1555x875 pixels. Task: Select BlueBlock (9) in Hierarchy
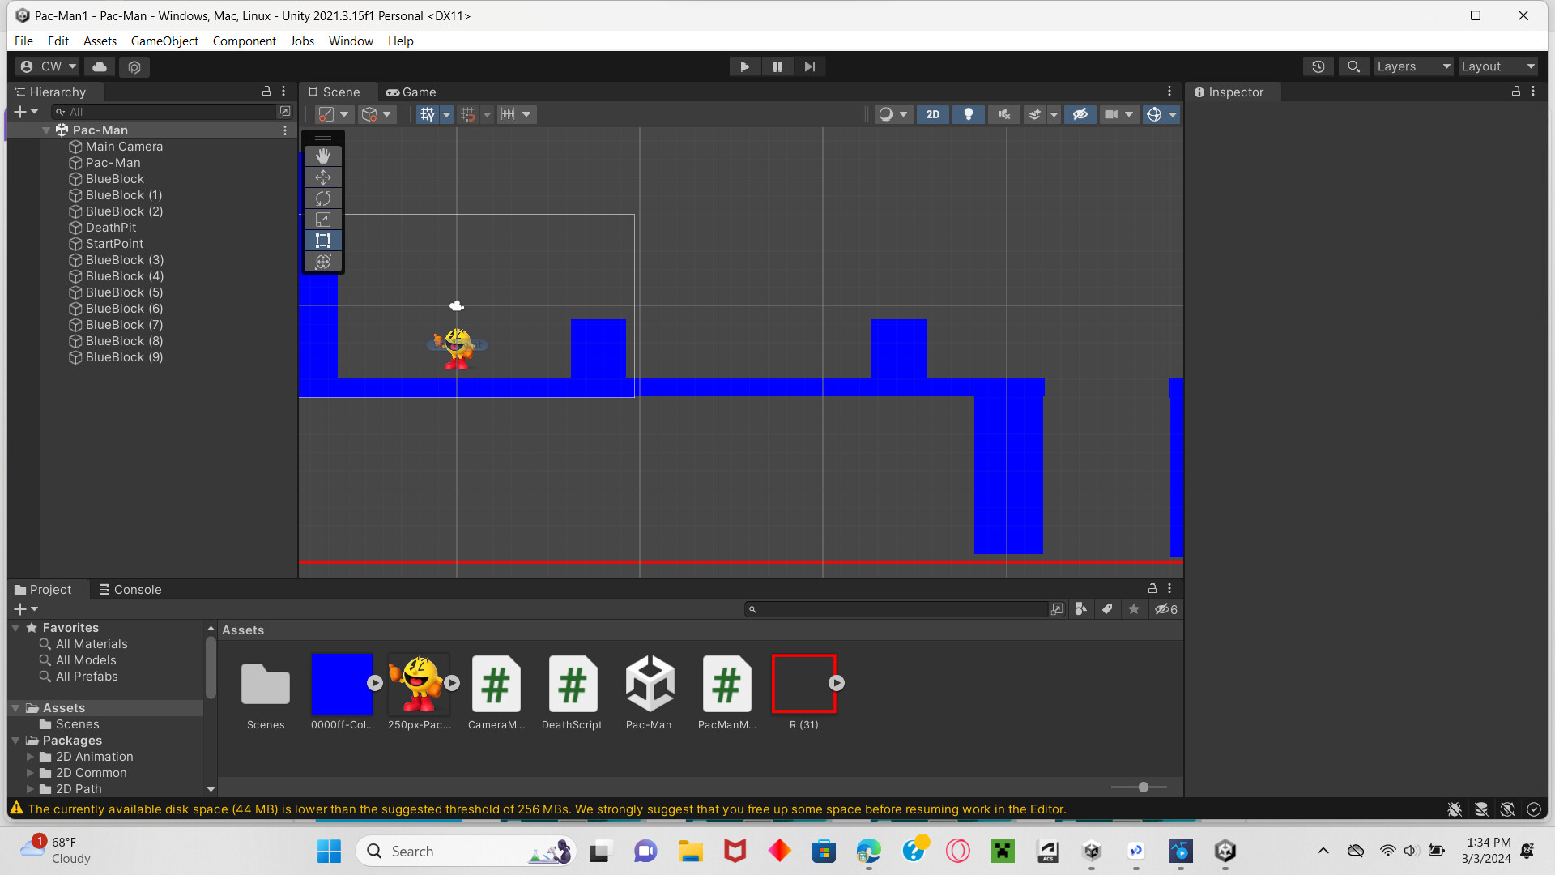pyautogui.click(x=124, y=357)
